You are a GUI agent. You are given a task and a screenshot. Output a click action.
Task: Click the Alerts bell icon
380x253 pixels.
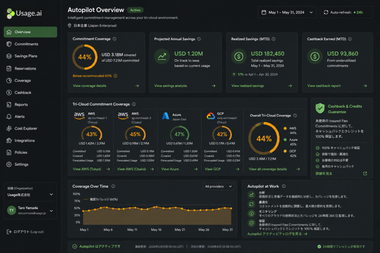pos(9,117)
